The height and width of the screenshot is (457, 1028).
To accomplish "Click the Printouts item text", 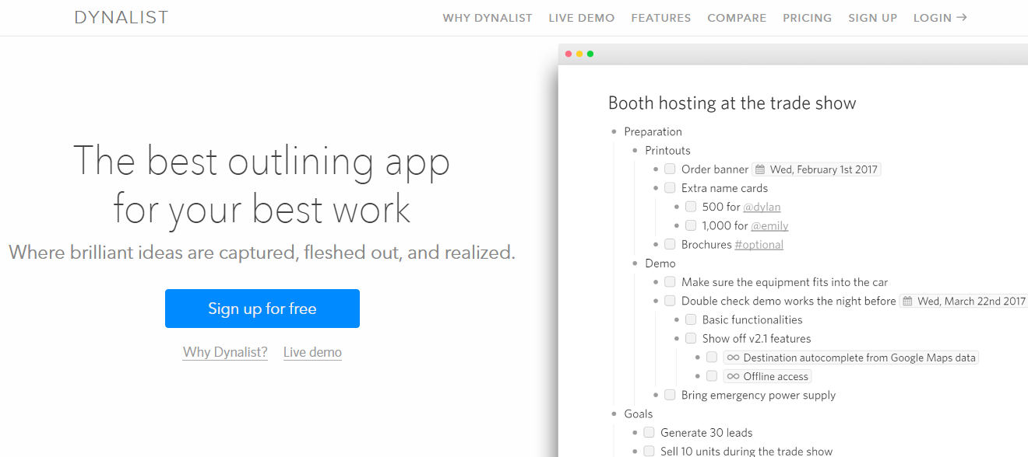I will coord(667,151).
